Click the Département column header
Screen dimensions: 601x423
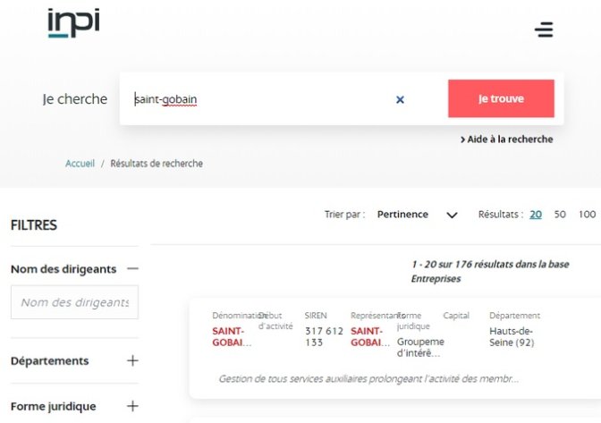[x=514, y=316]
